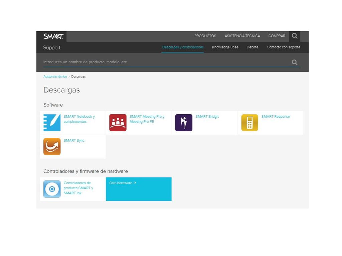The width and height of the screenshot is (342, 256).
Task: Click the Support heading link
Action: (52, 48)
